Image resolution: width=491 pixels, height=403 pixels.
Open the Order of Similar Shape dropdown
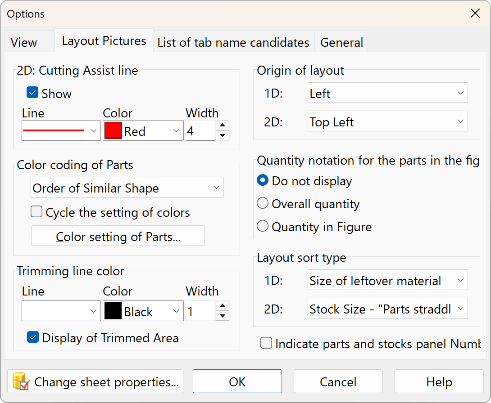(127, 188)
